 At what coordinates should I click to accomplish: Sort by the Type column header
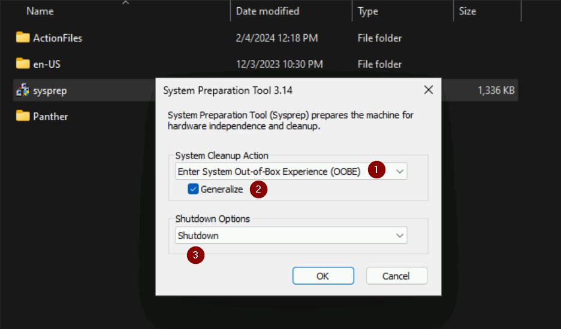pos(368,11)
